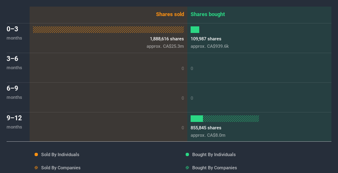Select the approx. CA$939.6k text
This screenshot has width=338, height=173.
click(x=210, y=47)
